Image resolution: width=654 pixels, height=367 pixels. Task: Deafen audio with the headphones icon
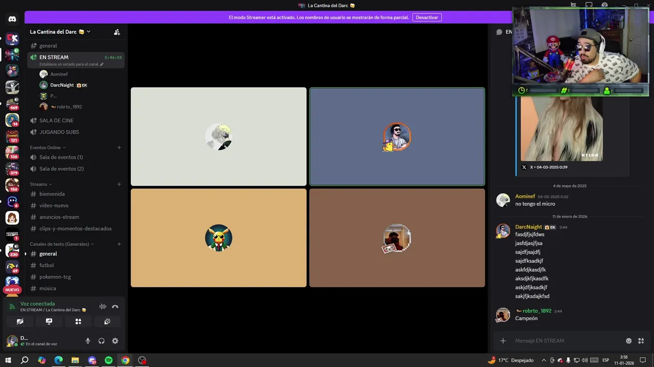[x=102, y=341]
